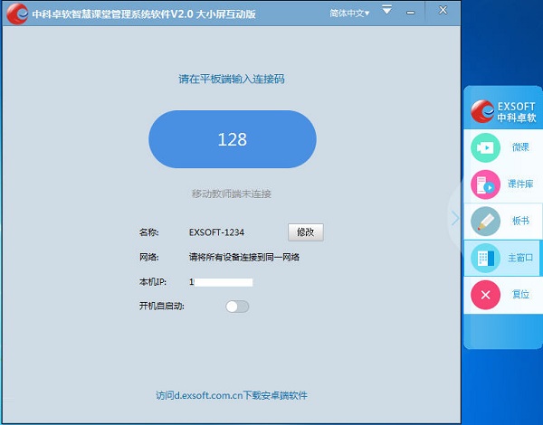Screen dimensions: 543x425
Task: Click the 修改 button to rename device
Action: 306,231
